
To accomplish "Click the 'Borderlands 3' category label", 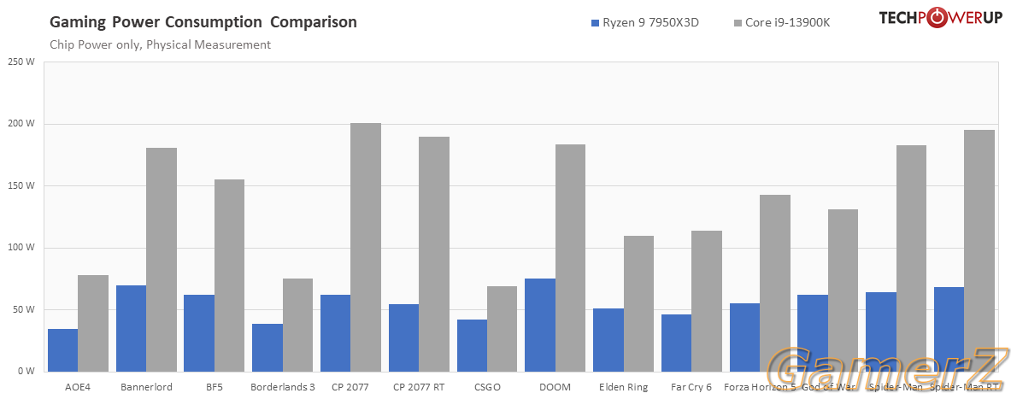I will pyautogui.click(x=282, y=387).
